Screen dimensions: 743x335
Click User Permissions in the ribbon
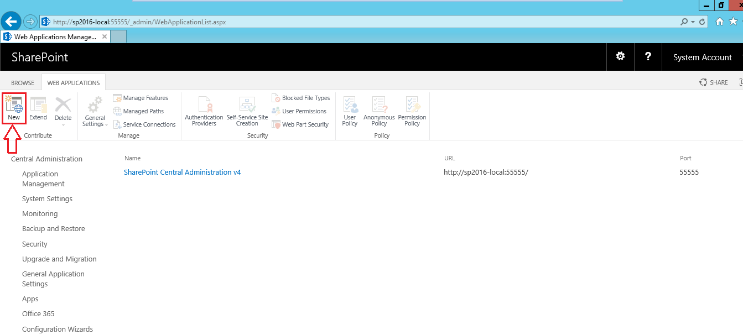299,111
